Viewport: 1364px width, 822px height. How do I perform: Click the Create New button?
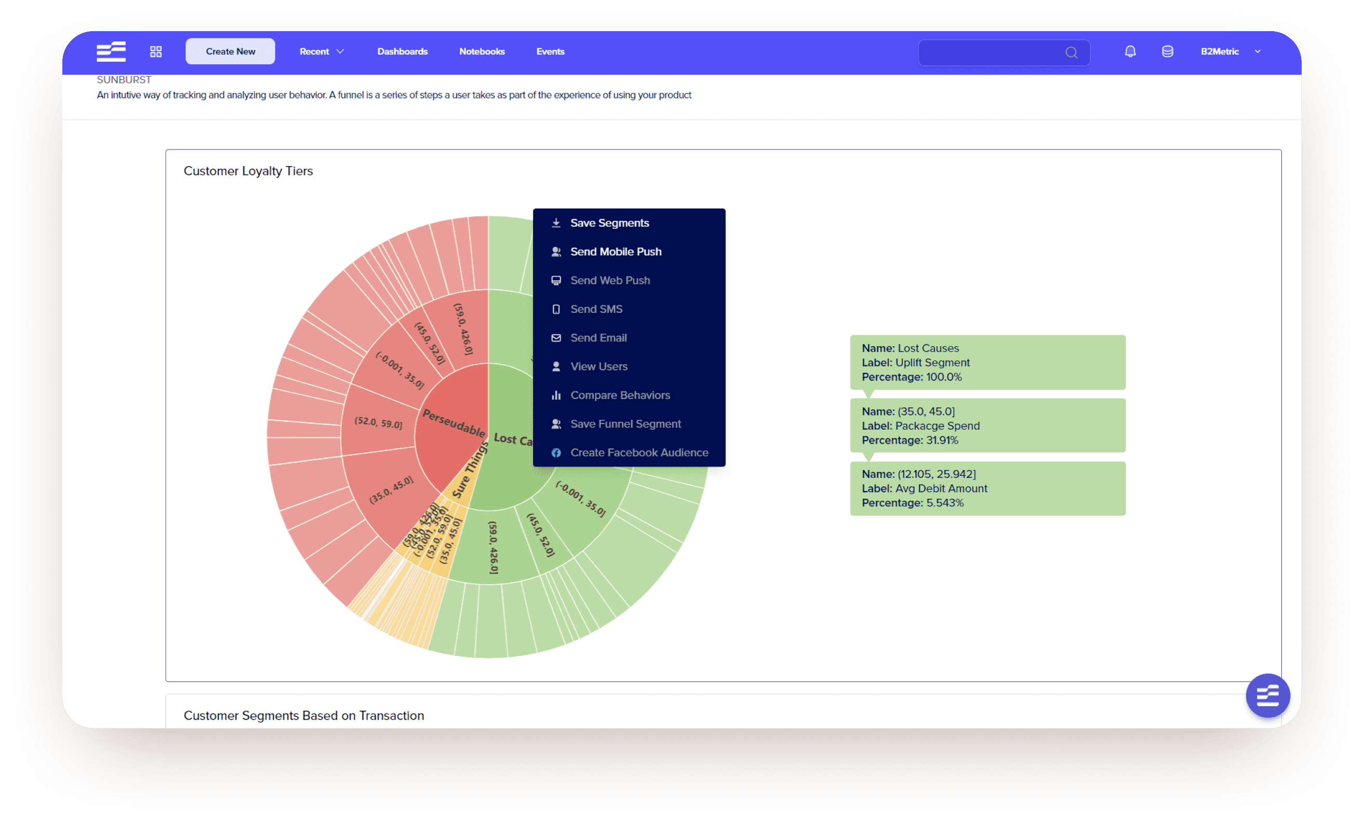230,51
